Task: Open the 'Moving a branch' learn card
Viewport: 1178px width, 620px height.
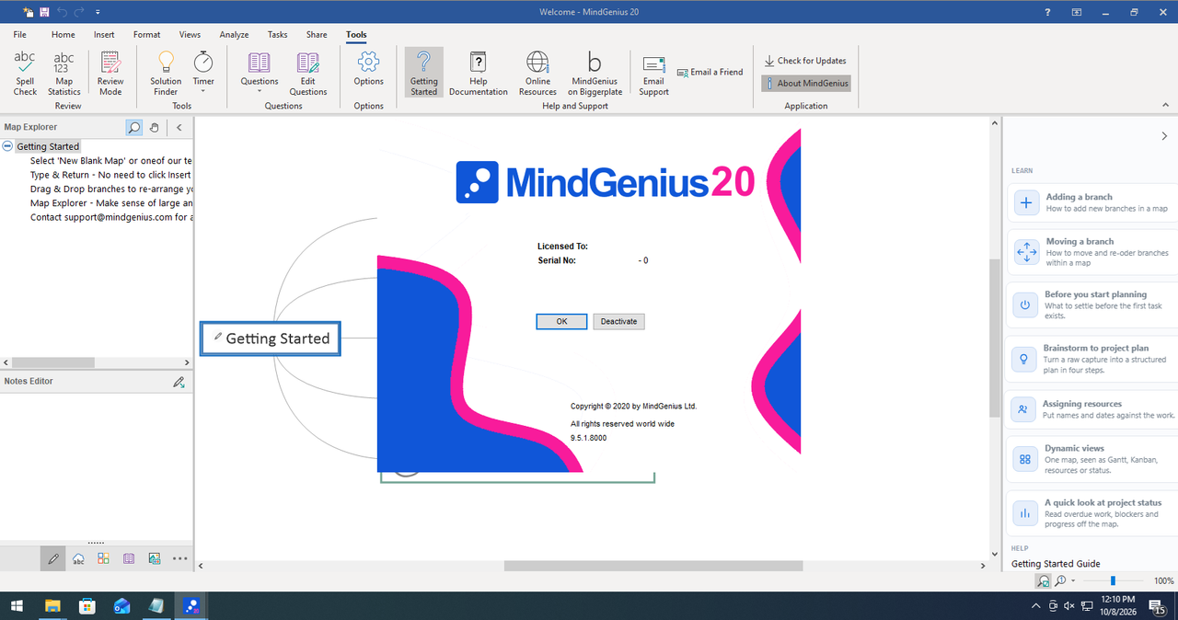Action: tap(1091, 252)
